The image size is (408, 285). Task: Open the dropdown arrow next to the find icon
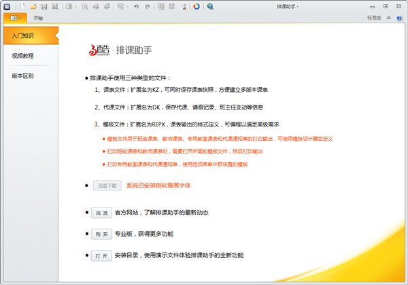(128, 7)
